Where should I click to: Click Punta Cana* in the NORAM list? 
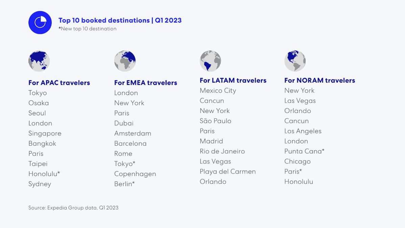click(304, 151)
